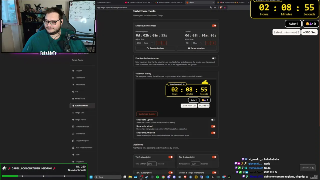Screen dimensions: 320x180
Task: Select Subathon Mode in the sidebar
Action: coord(82,106)
